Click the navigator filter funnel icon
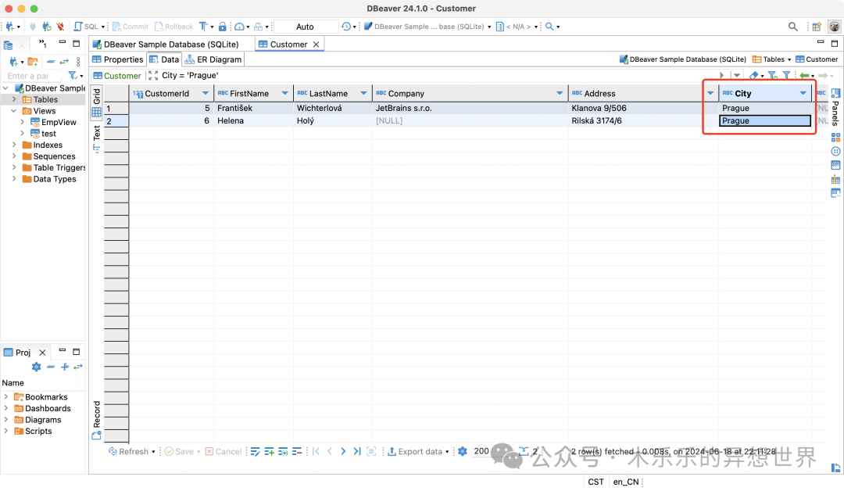Image resolution: width=844 pixels, height=491 pixels. pos(73,76)
